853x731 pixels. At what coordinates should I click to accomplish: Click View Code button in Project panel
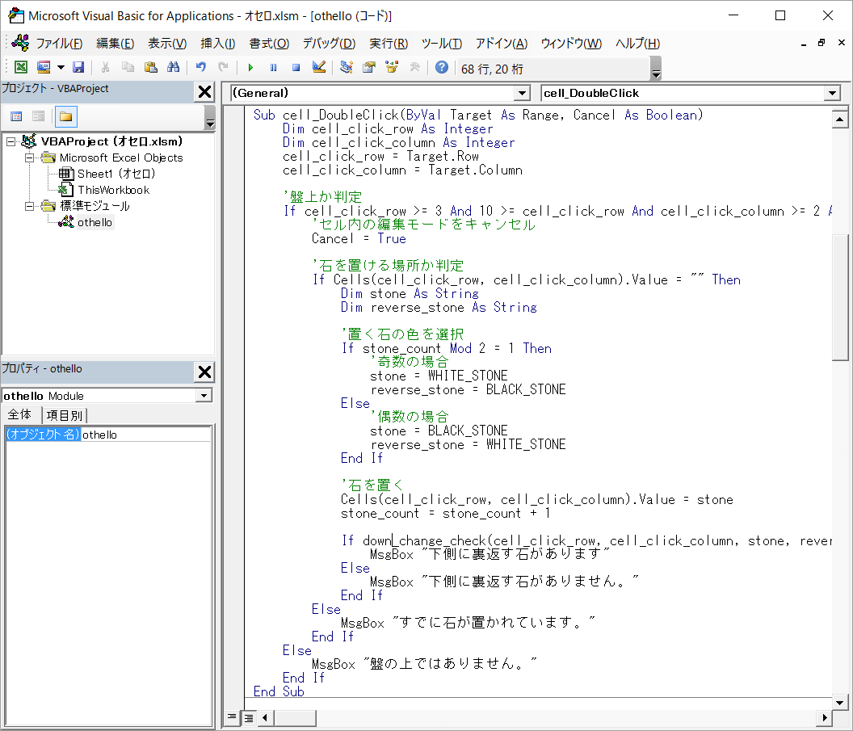click(16, 116)
